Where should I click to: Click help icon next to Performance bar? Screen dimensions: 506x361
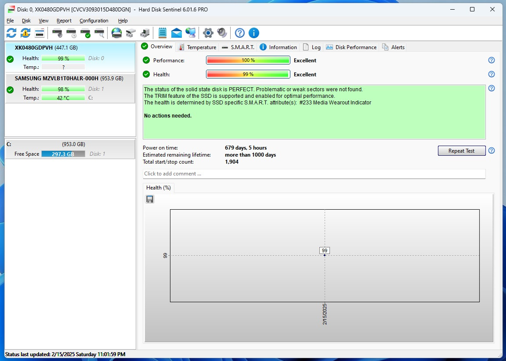click(492, 61)
